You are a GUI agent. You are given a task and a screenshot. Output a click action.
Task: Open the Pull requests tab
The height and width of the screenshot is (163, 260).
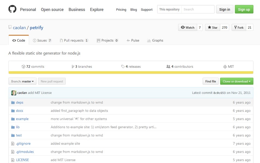[74, 40]
